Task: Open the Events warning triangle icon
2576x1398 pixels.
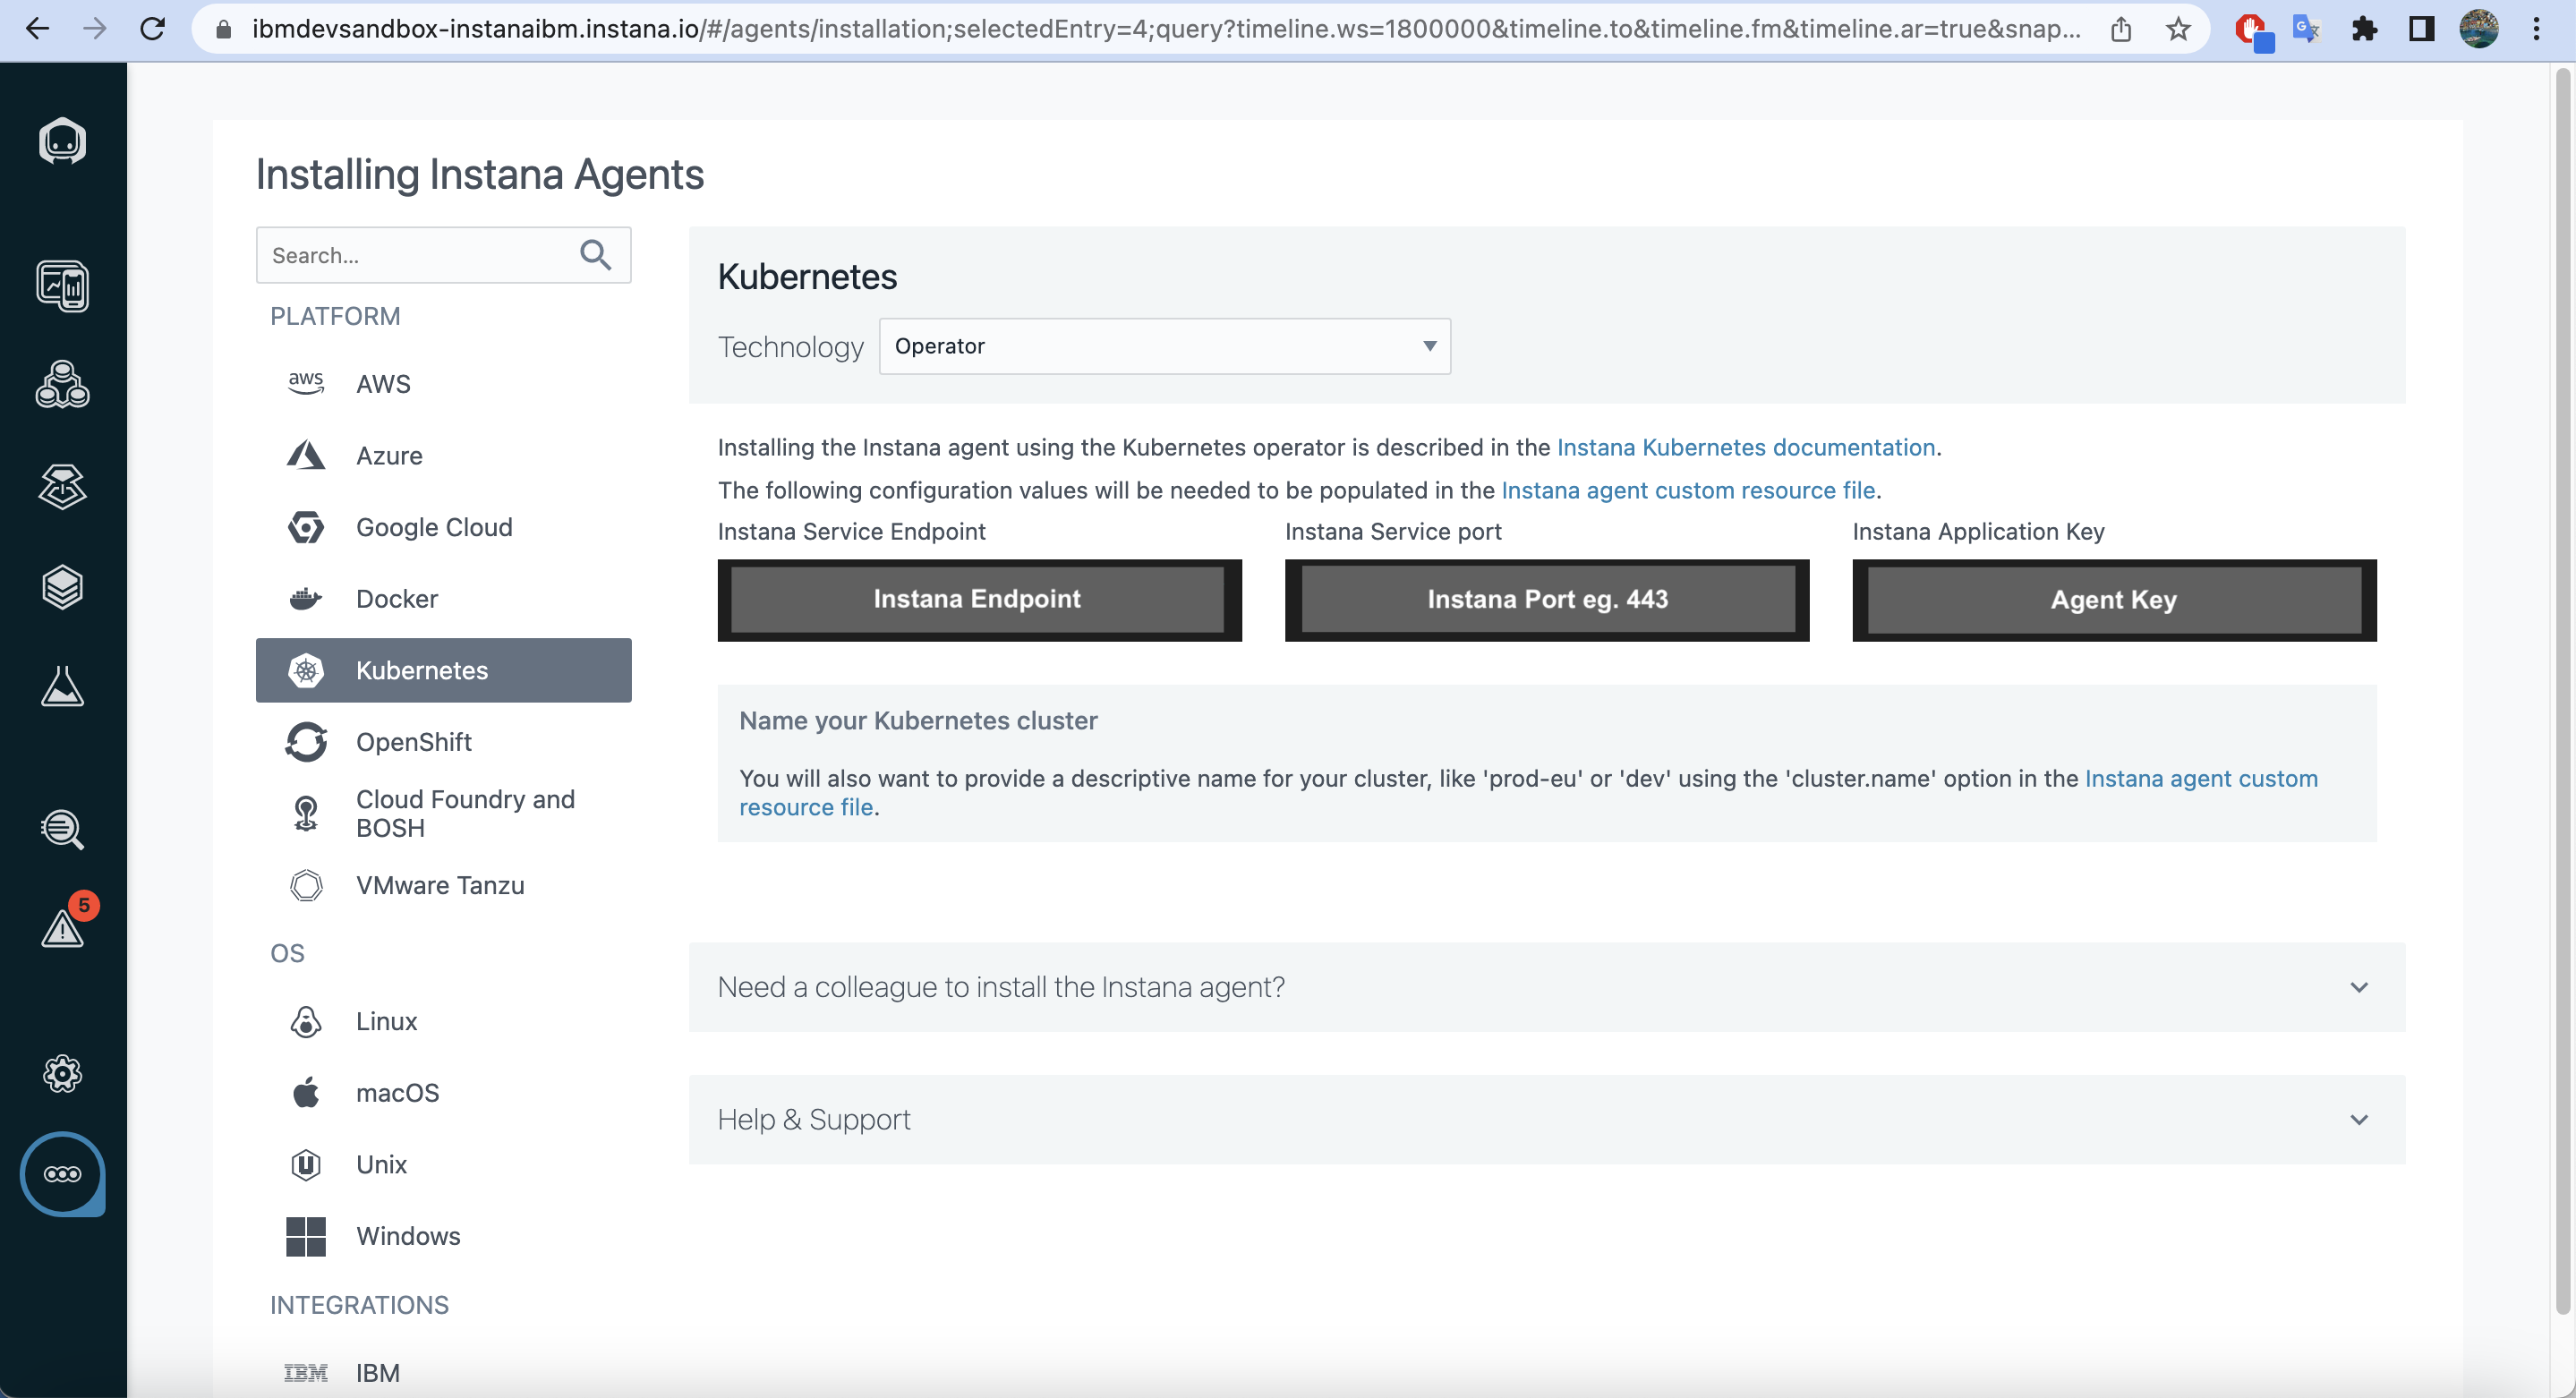Action: pyautogui.click(x=62, y=927)
